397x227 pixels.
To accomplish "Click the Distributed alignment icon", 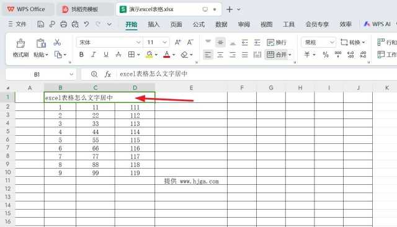I will pos(257,55).
